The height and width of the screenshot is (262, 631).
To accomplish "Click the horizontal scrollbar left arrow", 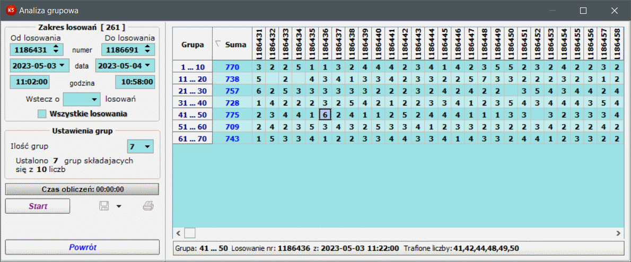I will point(178,233).
